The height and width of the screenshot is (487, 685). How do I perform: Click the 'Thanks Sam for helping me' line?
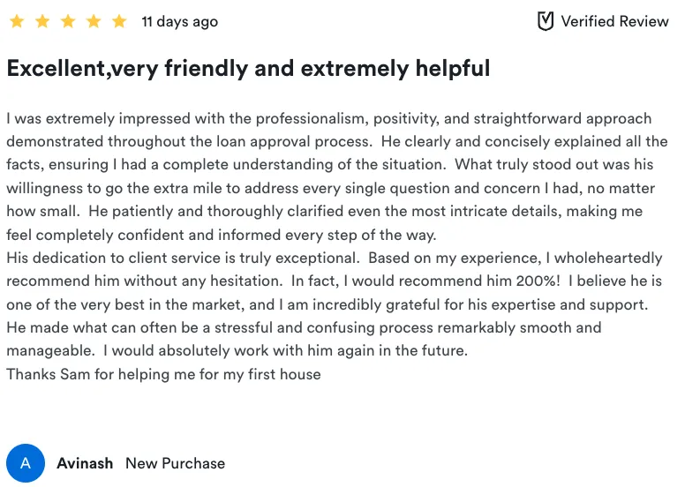[x=163, y=374]
